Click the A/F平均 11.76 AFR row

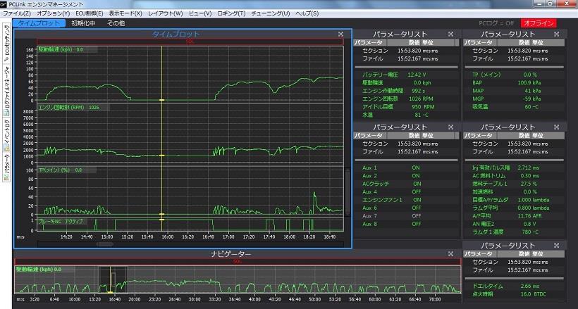tap(515, 216)
